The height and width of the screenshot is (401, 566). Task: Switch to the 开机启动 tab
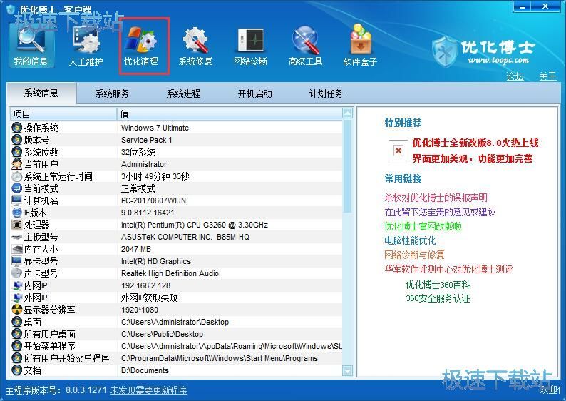tap(255, 94)
